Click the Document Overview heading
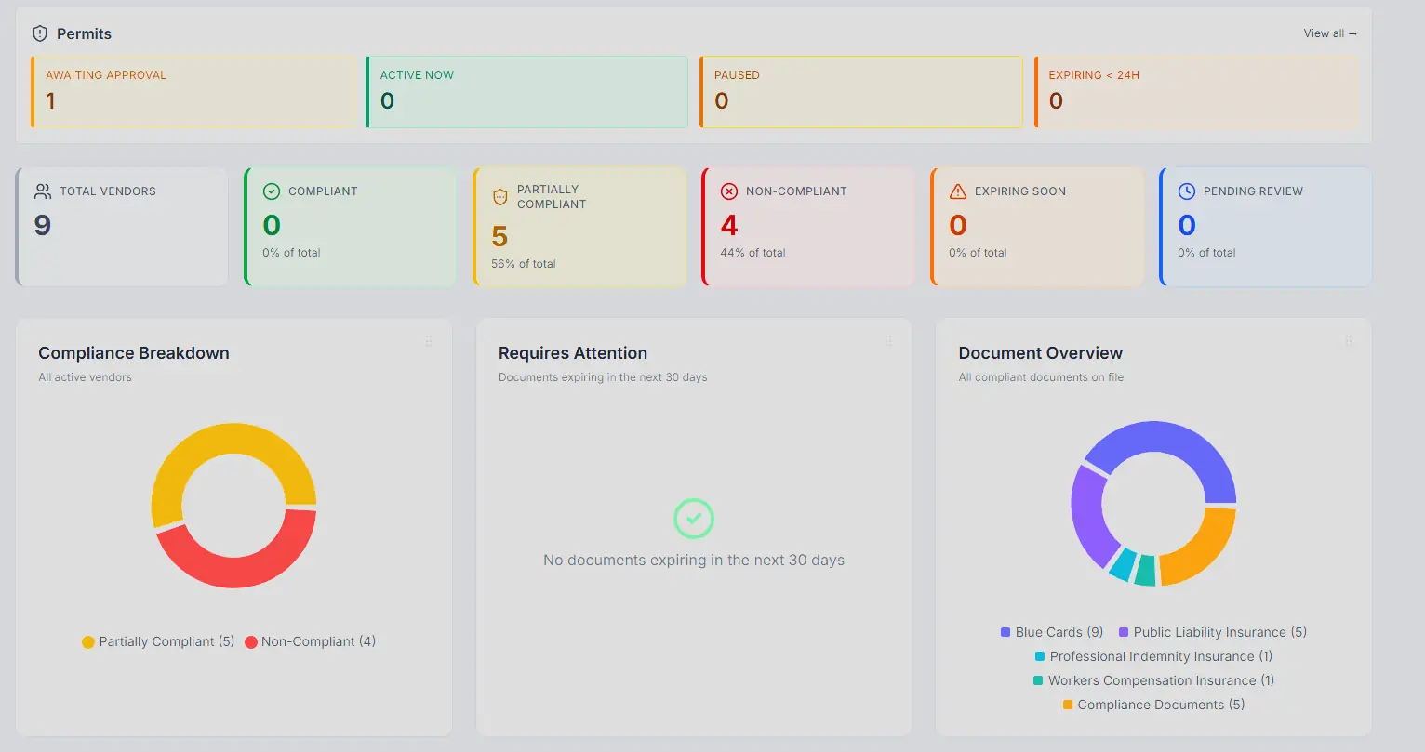Image resolution: width=1425 pixels, height=752 pixels. (1041, 353)
